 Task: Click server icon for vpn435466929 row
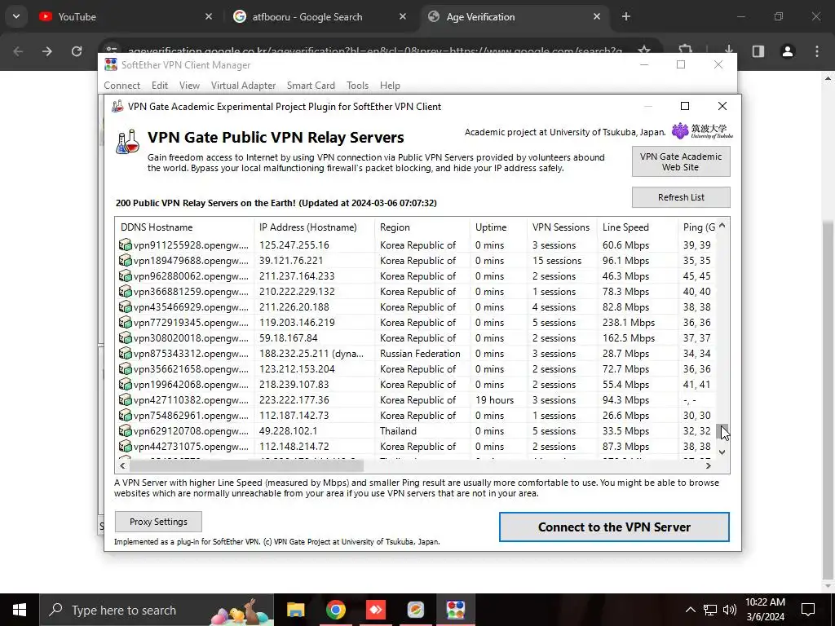tap(125, 306)
